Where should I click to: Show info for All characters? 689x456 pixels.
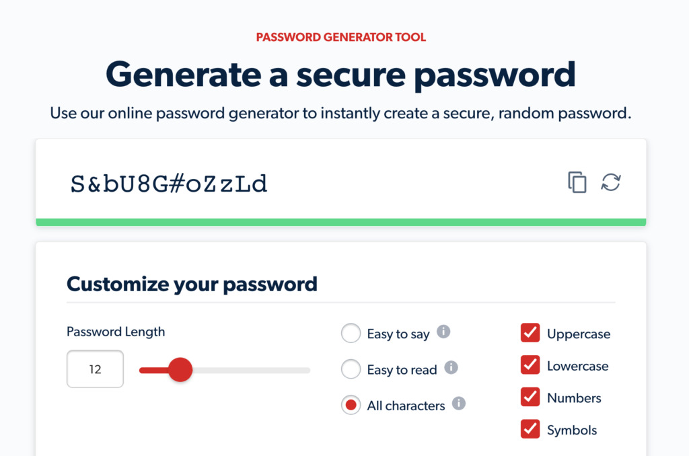[459, 404]
